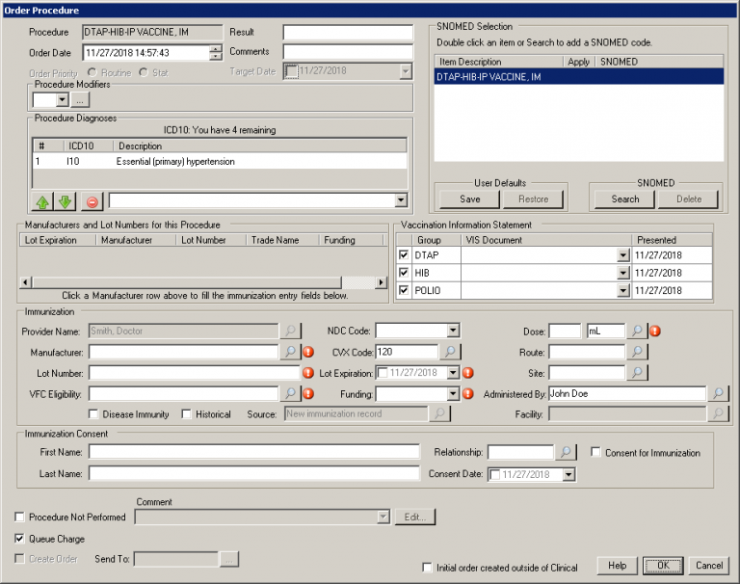Open the Funding dropdown list
Screen dimensions: 740x584
(453, 393)
